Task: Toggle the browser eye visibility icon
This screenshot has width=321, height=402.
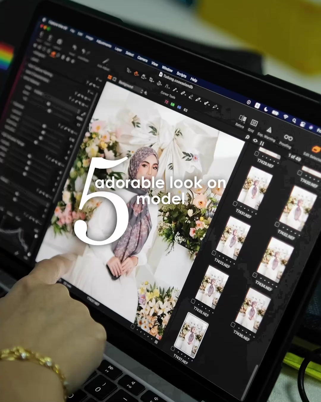Action: 255,140
